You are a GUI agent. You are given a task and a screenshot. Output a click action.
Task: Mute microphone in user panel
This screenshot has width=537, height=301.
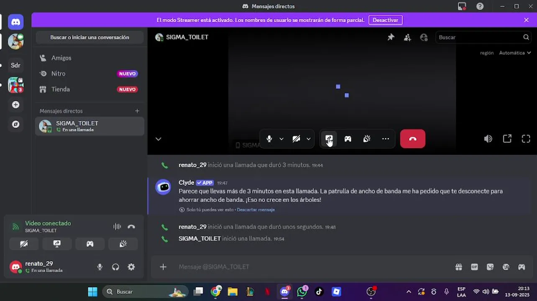[100, 267]
